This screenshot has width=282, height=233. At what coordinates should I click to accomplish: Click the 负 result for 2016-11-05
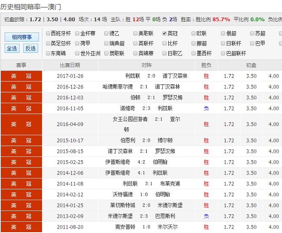click(x=206, y=108)
